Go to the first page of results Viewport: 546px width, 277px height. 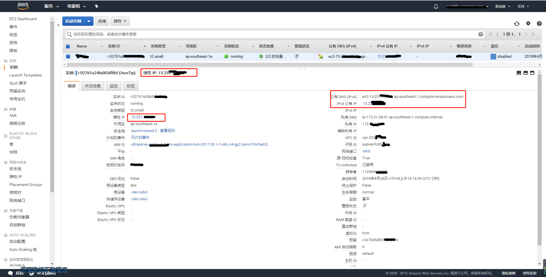pos(491,34)
